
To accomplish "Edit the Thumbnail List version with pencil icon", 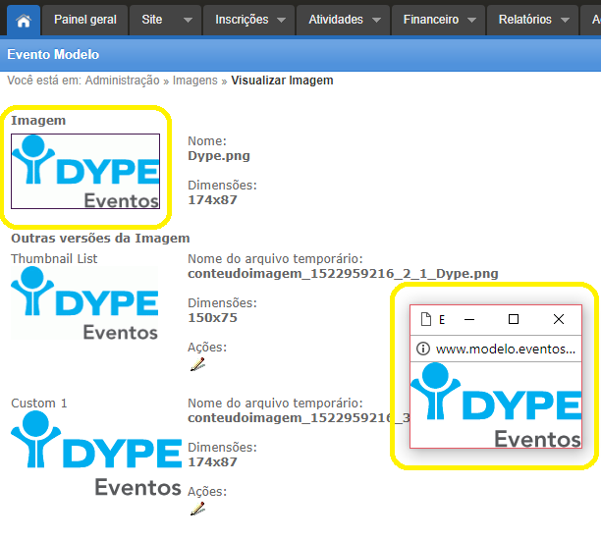I will pos(197,364).
